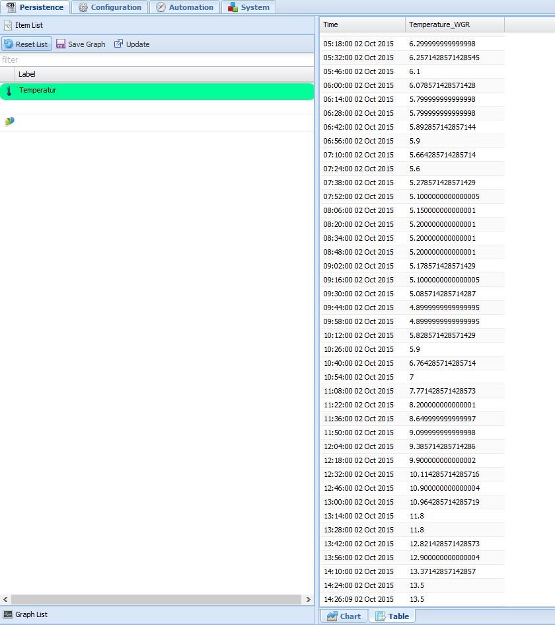Click value 7.771428571428573

443,391
